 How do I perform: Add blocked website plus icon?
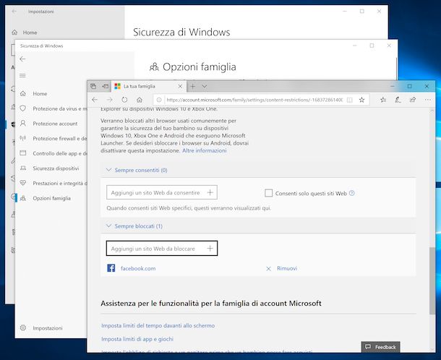210,249
